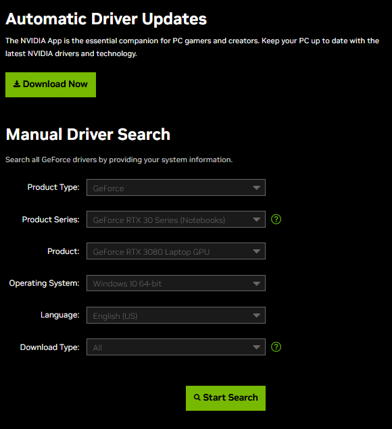
Task: Click the NVIDIA App description paragraph
Action: coord(192,47)
